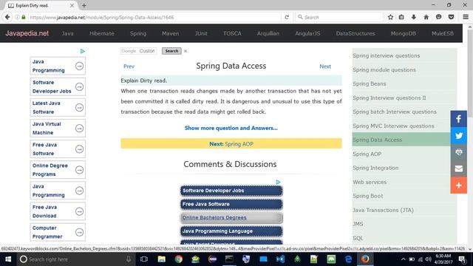Click the Online Bachelors Degrees ad button
Screen dimensions: 473x266
[231, 218]
